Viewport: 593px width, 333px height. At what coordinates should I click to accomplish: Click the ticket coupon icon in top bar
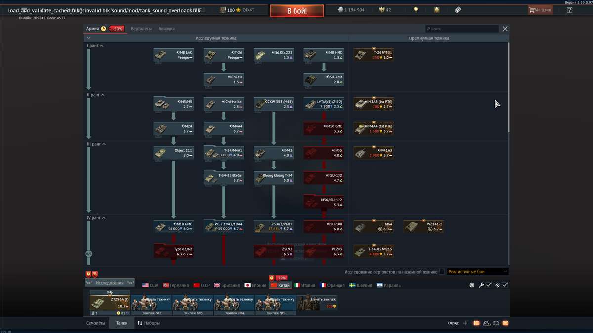click(457, 10)
